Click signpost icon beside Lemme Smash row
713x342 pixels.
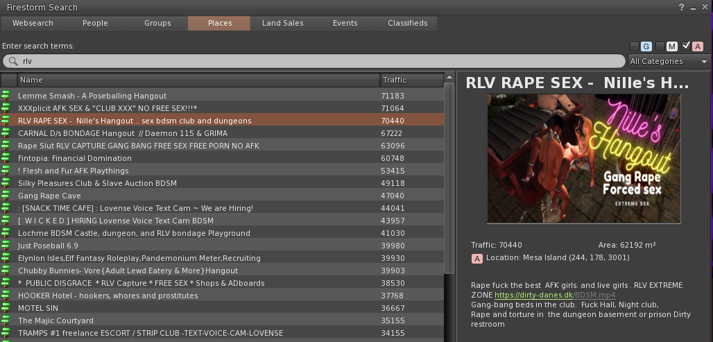pyautogui.click(x=6, y=95)
